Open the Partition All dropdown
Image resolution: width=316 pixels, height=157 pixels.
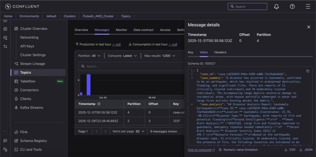[89, 56]
